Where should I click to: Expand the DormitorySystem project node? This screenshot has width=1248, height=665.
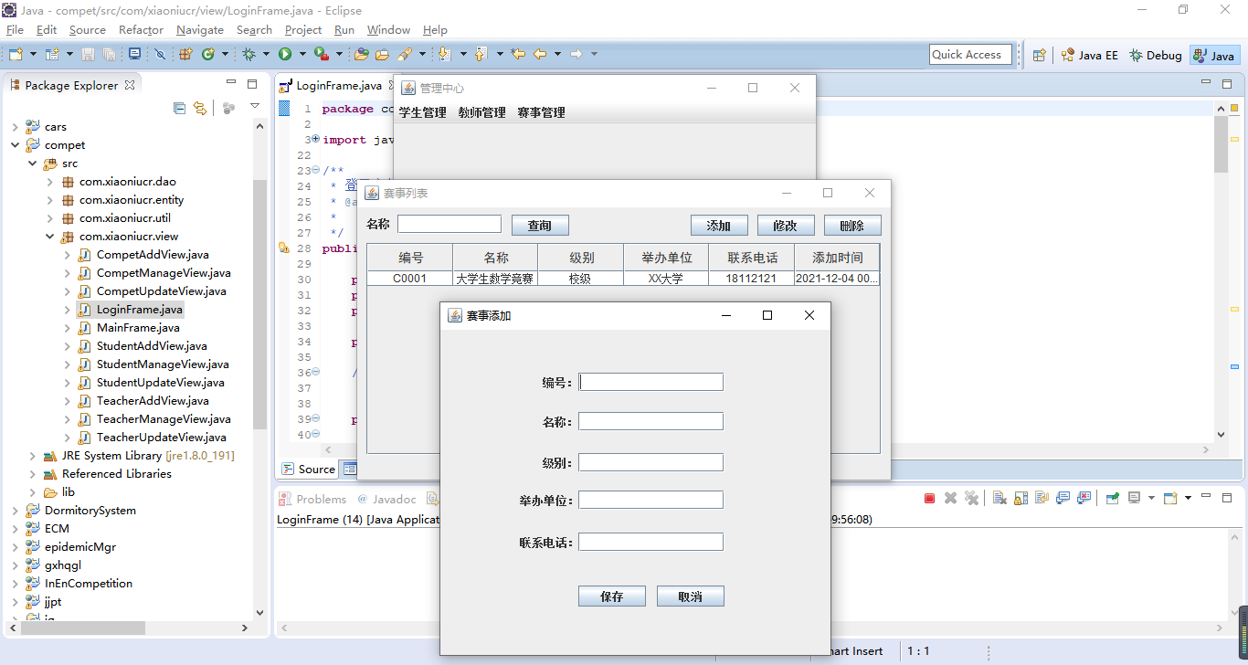click(15, 510)
